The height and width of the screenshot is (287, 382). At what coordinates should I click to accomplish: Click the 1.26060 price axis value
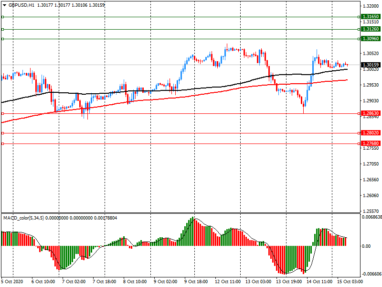pos(371,196)
